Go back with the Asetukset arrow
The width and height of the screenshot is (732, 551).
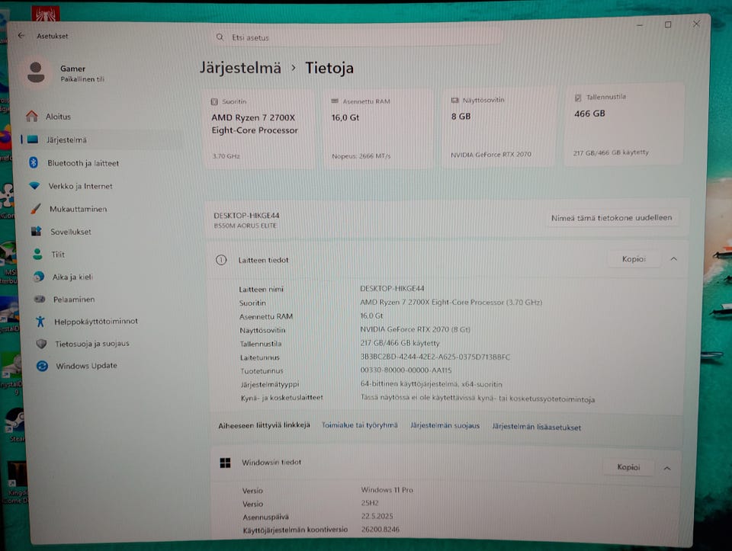[21, 36]
